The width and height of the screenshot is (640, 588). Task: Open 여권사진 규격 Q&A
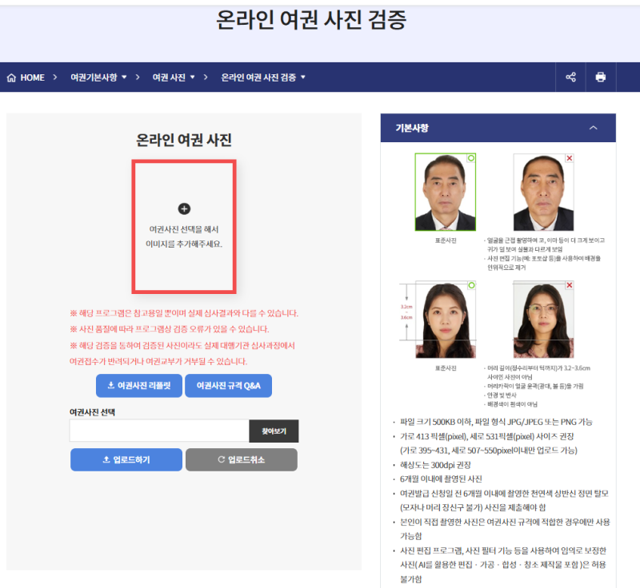click(x=228, y=386)
